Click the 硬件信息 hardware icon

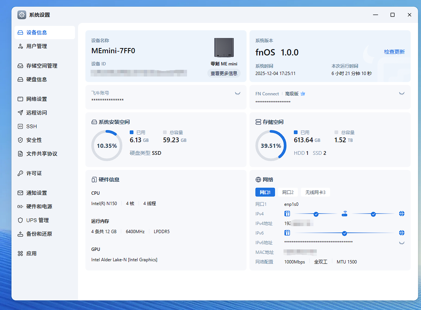tap(94, 180)
